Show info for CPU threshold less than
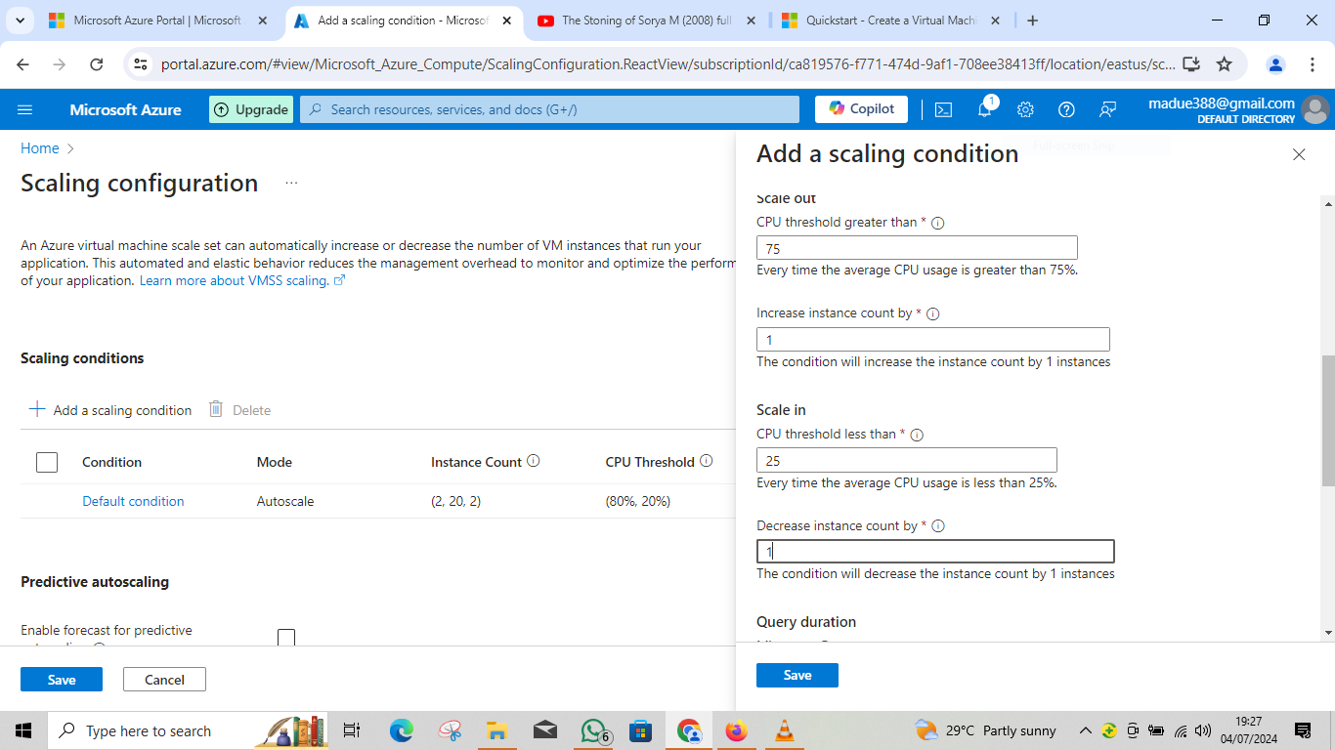The height and width of the screenshot is (750, 1335). pos(917,435)
